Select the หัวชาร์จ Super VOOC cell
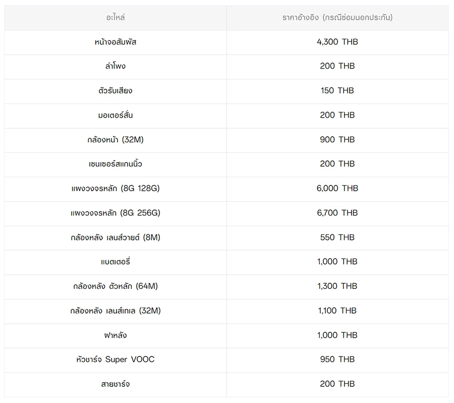The image size is (454, 403). coord(116,360)
